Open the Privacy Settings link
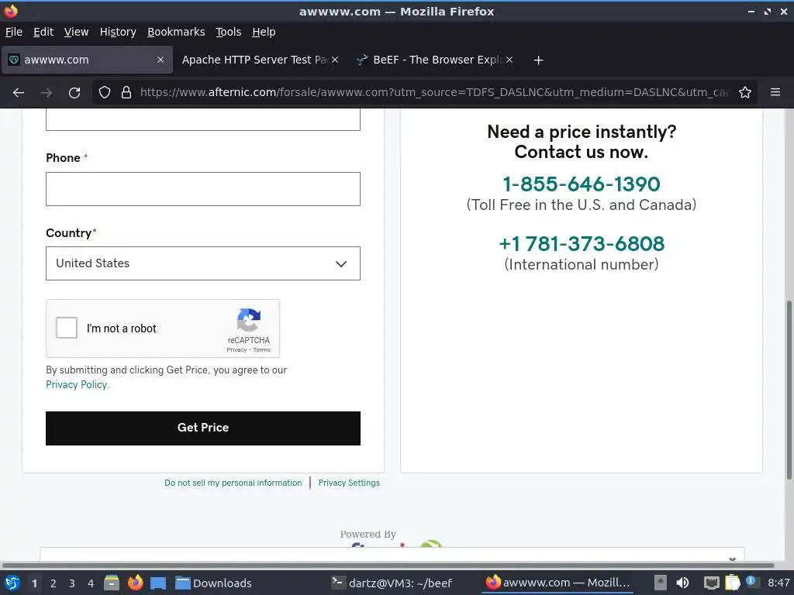Screen dimensions: 794x595 349,483
